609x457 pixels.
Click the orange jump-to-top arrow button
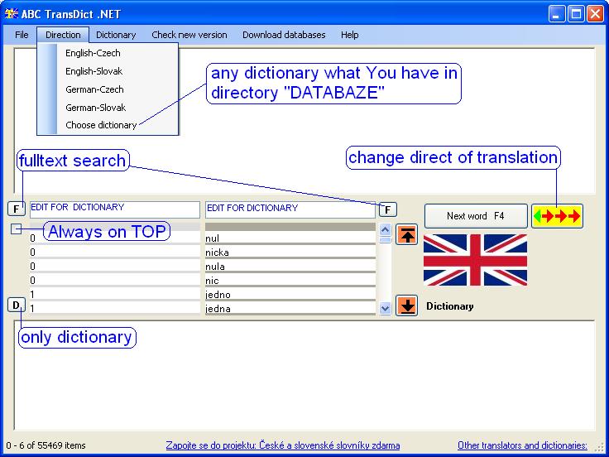tap(406, 235)
